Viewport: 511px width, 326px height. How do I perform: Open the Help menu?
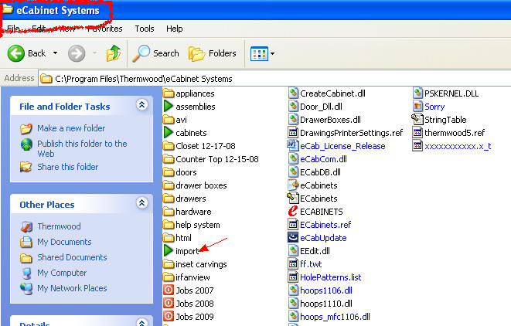pos(175,29)
